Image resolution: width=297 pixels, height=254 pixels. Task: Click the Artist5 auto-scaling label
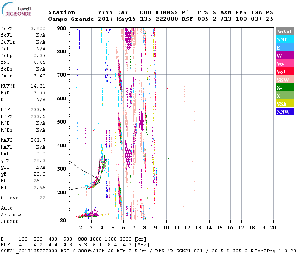pyautogui.click(x=11, y=215)
